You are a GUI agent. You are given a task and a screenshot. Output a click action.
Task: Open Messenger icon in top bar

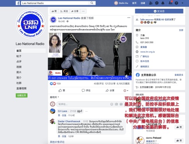157,3
